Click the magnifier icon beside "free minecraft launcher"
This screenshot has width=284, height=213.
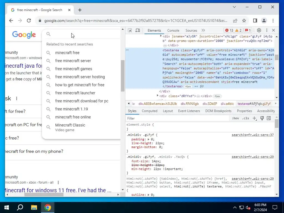[48, 93]
